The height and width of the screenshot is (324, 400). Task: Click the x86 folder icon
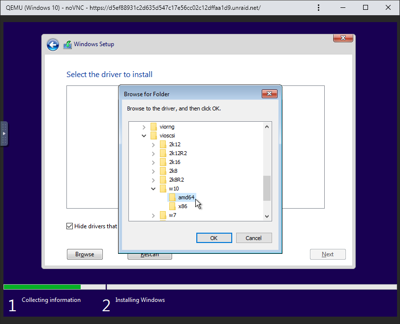tap(173, 206)
